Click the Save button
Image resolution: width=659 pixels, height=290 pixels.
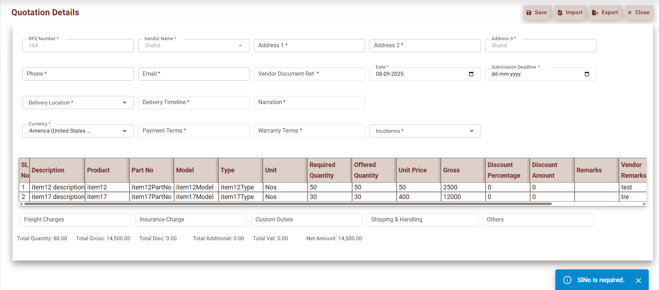(x=537, y=12)
